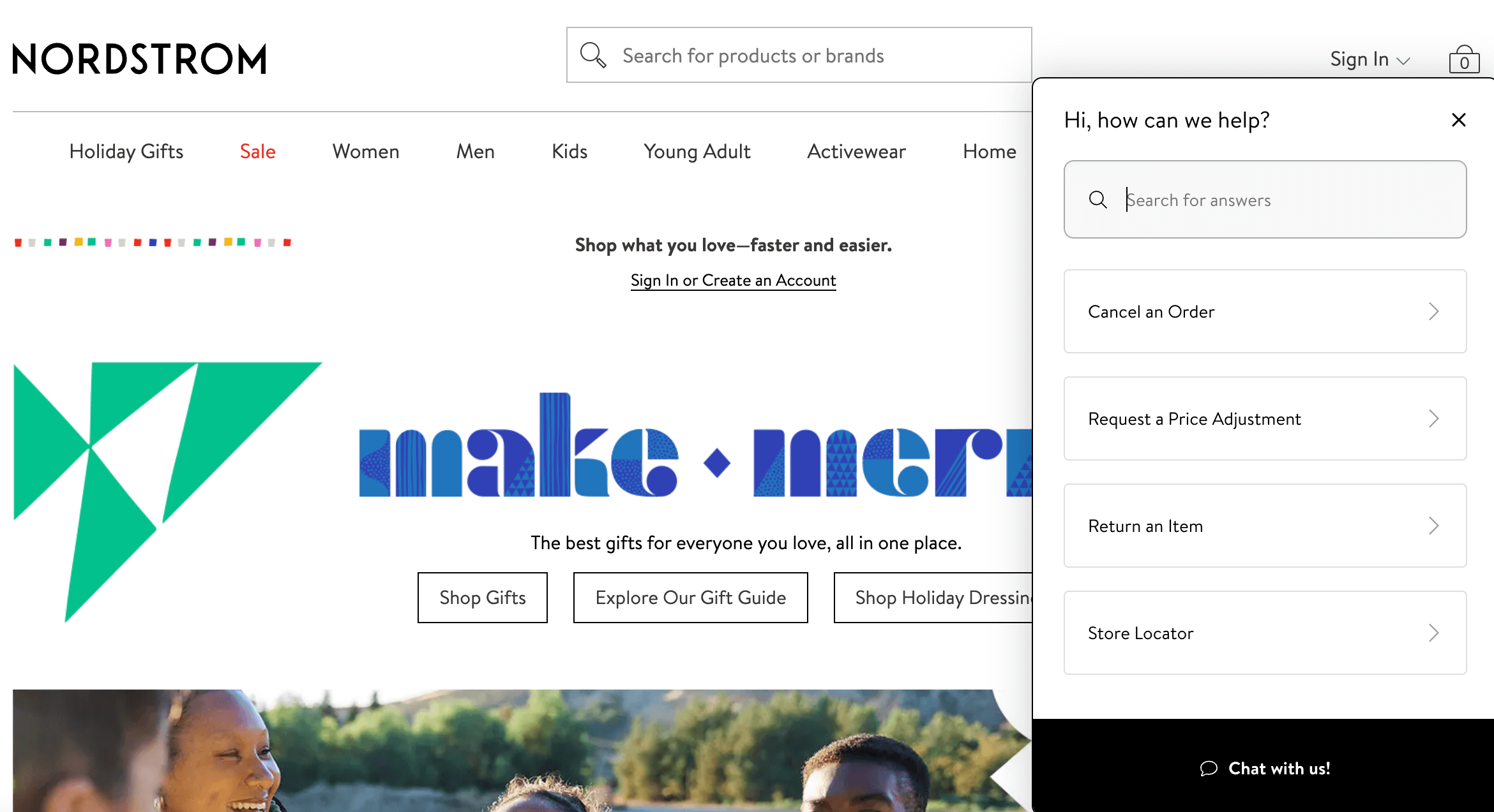
Task: Click the Explore Our Gift Guide button
Action: coord(690,597)
